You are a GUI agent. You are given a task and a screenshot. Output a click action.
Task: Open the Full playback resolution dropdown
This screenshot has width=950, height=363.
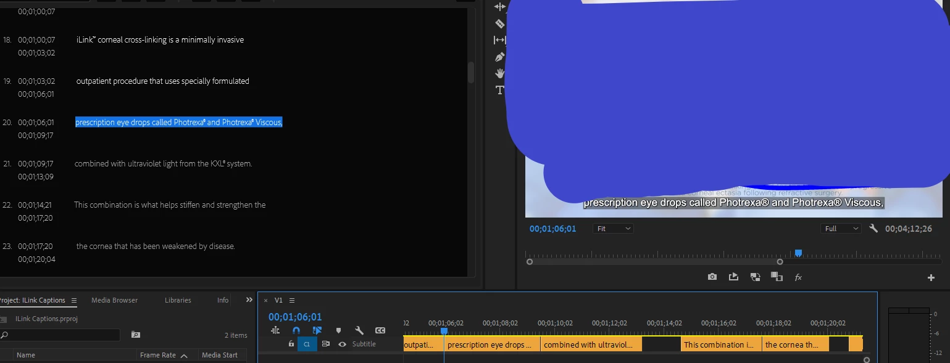click(841, 229)
